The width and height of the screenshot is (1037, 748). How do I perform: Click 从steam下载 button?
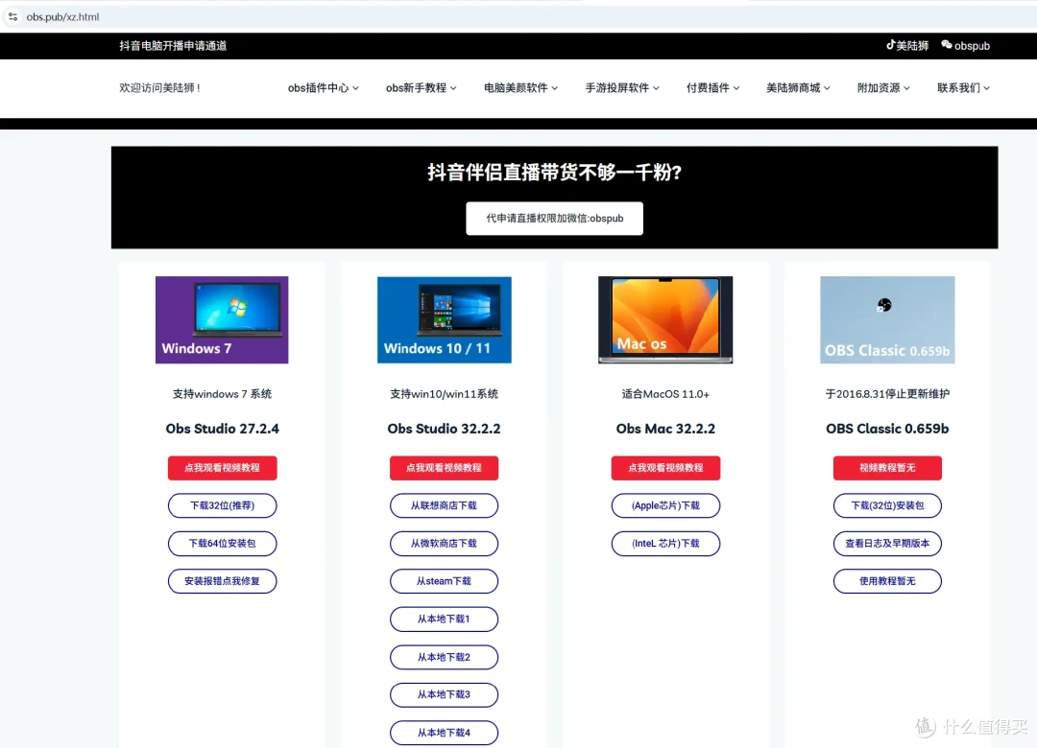tap(444, 581)
